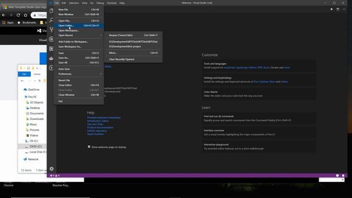Open Apps shortcut in Chrome bookmarks bar
This screenshot has height=198, width=352.
pos(8,23)
